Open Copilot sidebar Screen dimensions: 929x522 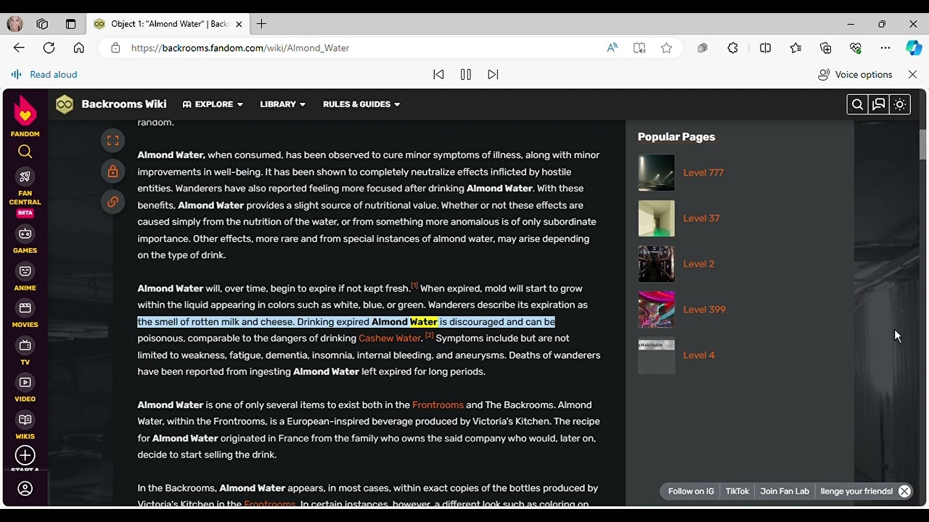tap(914, 48)
